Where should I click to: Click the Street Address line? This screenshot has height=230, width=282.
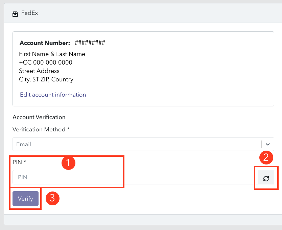click(x=39, y=71)
